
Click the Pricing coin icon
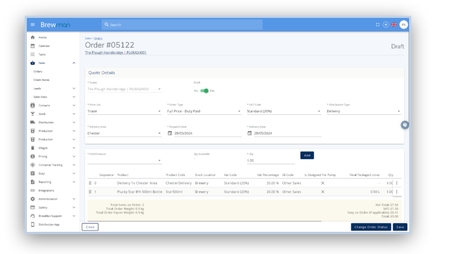[32, 156]
